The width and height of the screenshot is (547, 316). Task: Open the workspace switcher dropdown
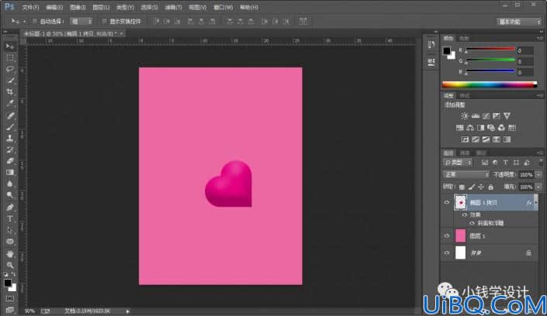coord(519,22)
